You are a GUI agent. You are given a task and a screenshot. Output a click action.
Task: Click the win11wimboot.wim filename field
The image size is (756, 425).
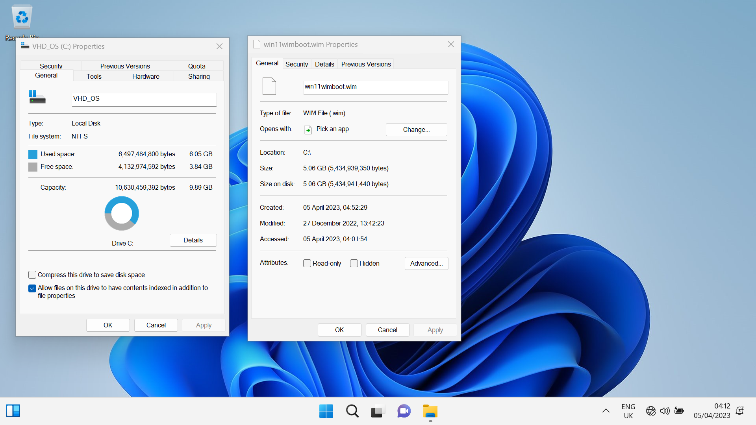tap(376, 87)
